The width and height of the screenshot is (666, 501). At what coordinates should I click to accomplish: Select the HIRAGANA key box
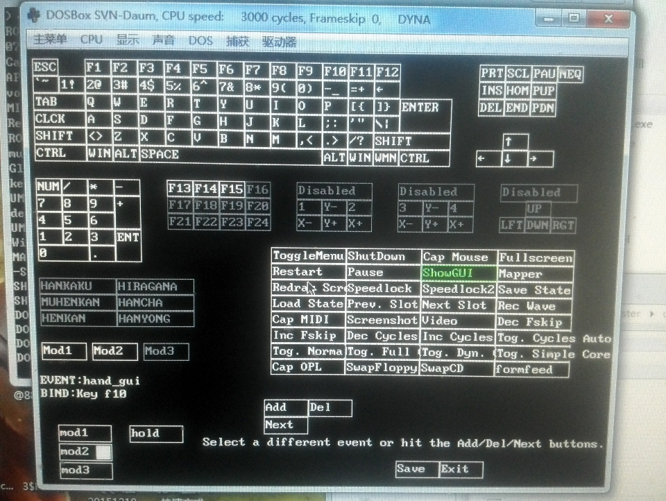pyautogui.click(x=155, y=287)
